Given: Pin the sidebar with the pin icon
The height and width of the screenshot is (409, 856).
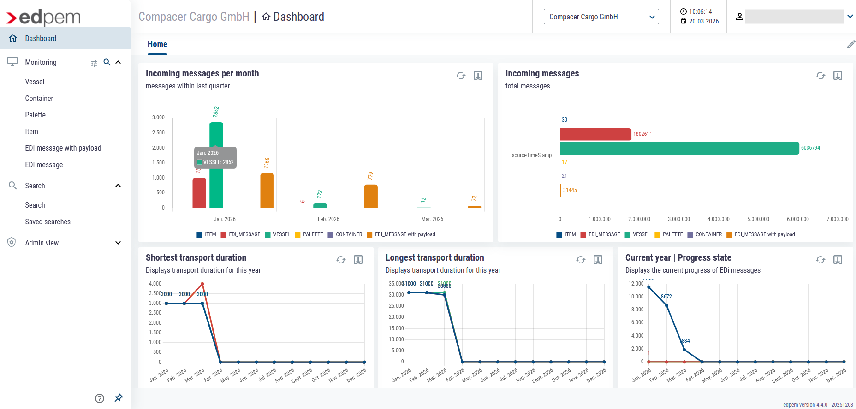Looking at the screenshot, I should click(x=119, y=398).
